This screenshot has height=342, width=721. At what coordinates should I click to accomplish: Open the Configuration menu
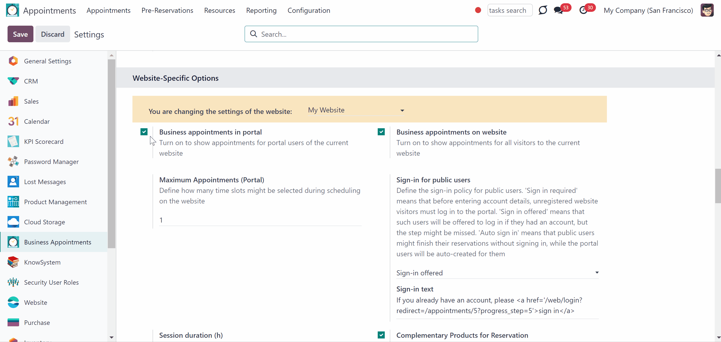coord(309,10)
